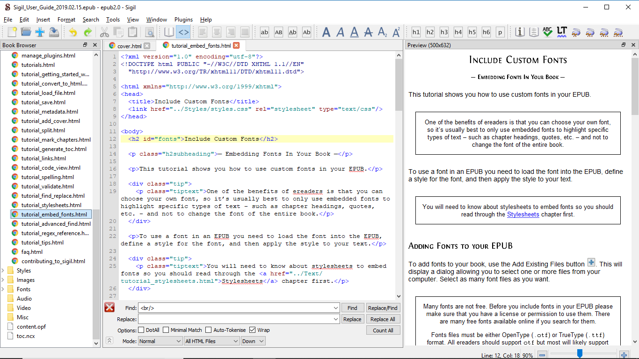Click the Replace All button
The height and width of the screenshot is (359, 639).
pos(383,319)
